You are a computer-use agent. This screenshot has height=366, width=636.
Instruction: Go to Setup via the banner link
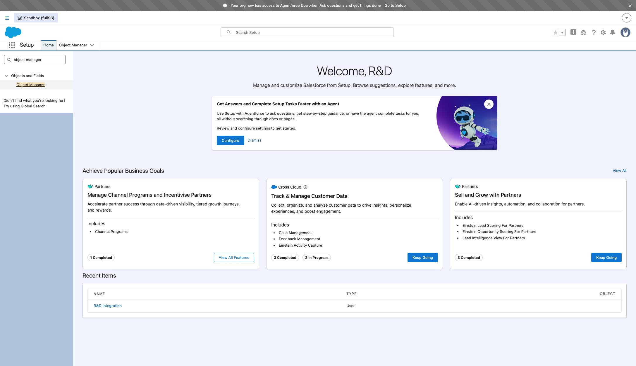pos(395,6)
